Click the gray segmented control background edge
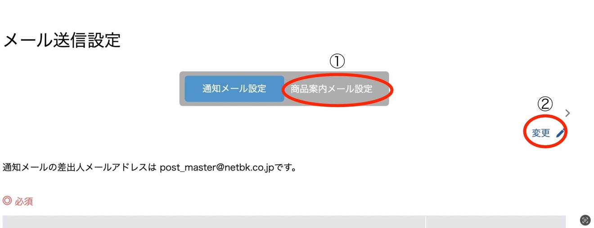Screen dimensions: 594x228 182,88
